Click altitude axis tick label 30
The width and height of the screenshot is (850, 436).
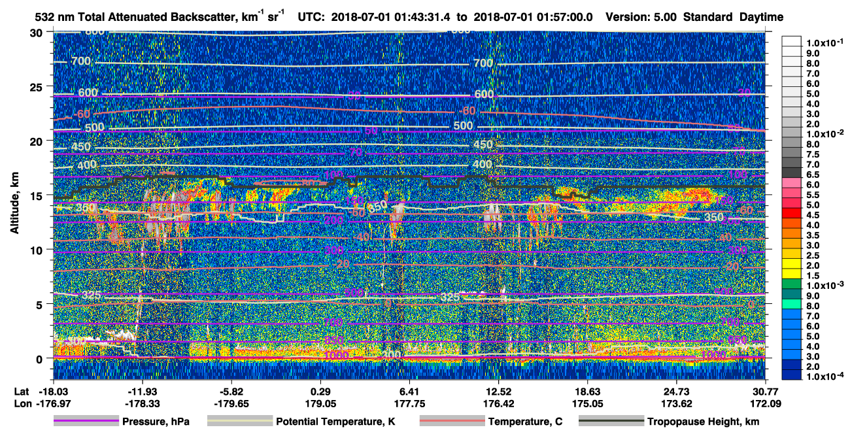click(37, 32)
